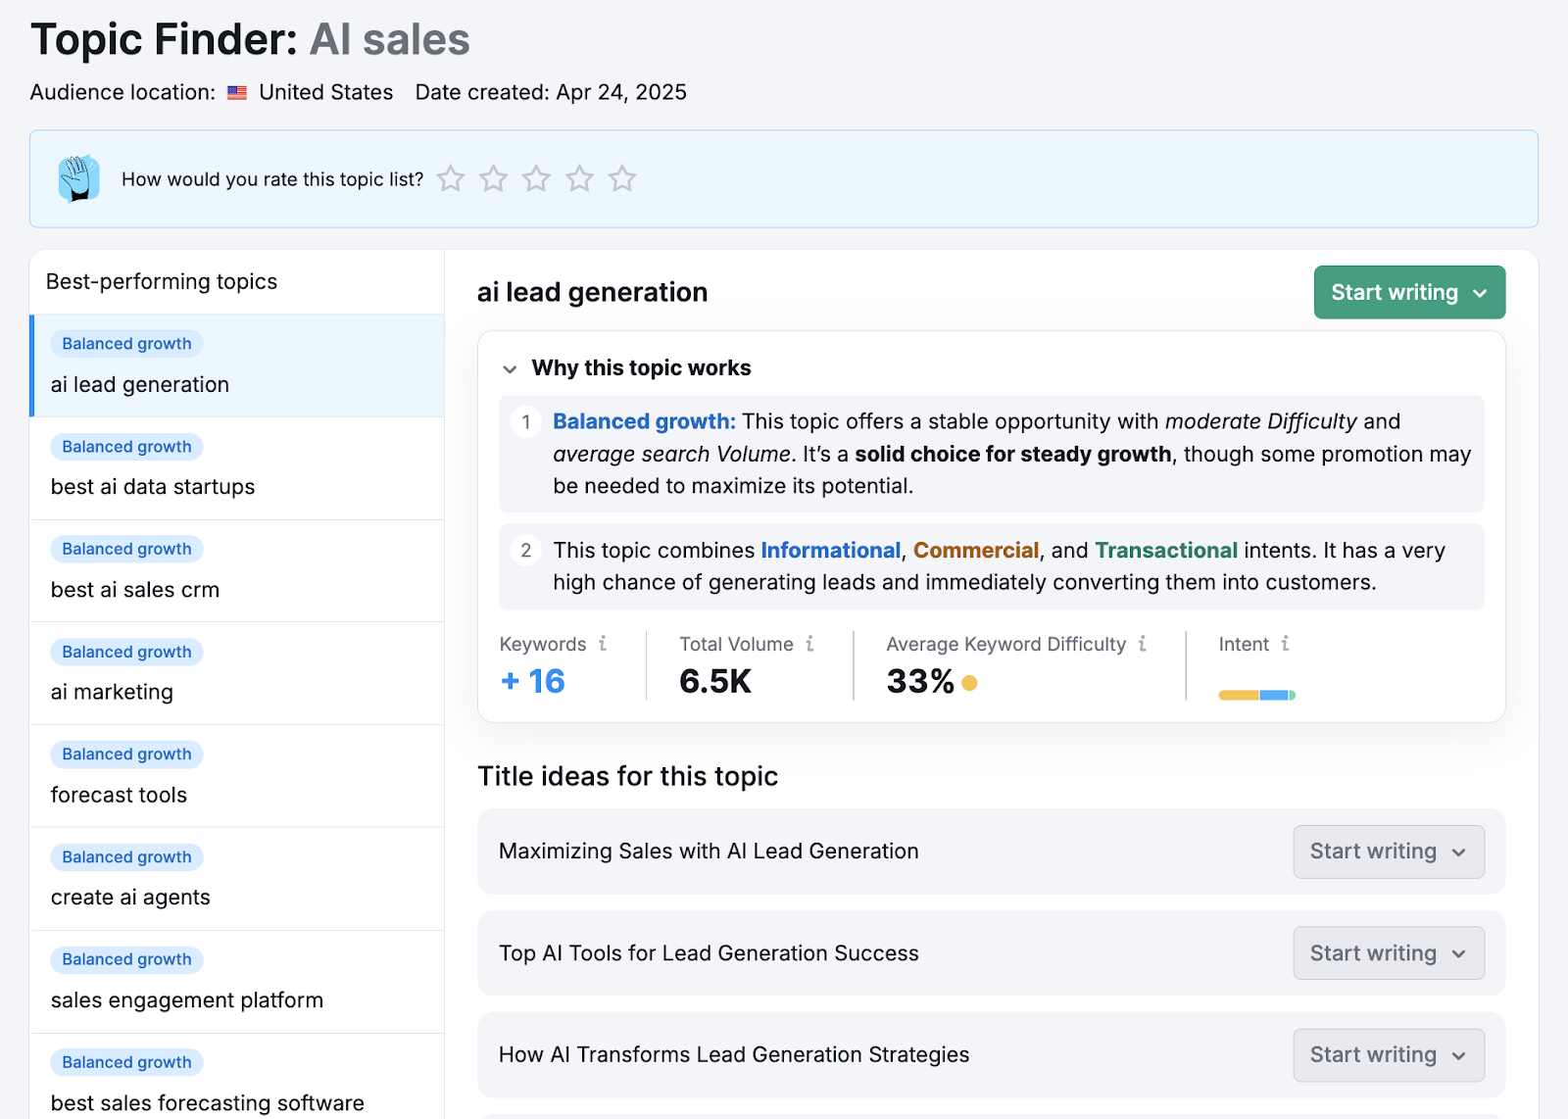The height and width of the screenshot is (1119, 1568).
Task: Select the ai marketing topic
Action: 112,692
